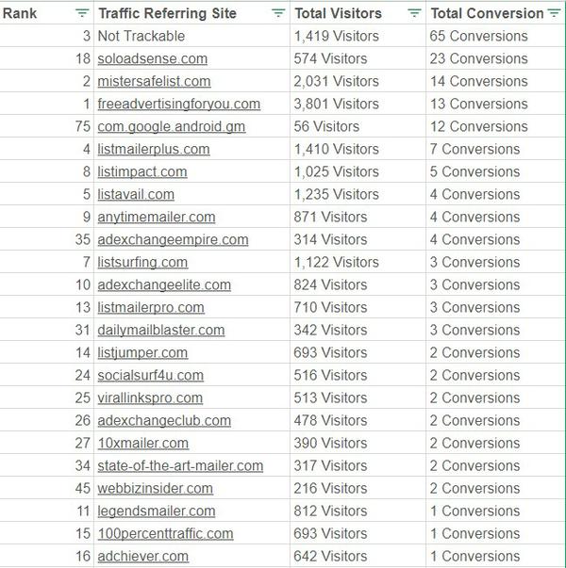This screenshot has width=566, height=568.
Task: Open the Rank column filter icon
Action: click(x=82, y=13)
